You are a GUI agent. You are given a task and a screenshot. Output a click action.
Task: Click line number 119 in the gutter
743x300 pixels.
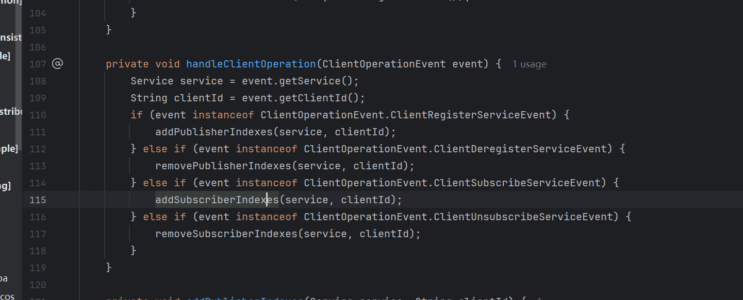click(x=38, y=268)
